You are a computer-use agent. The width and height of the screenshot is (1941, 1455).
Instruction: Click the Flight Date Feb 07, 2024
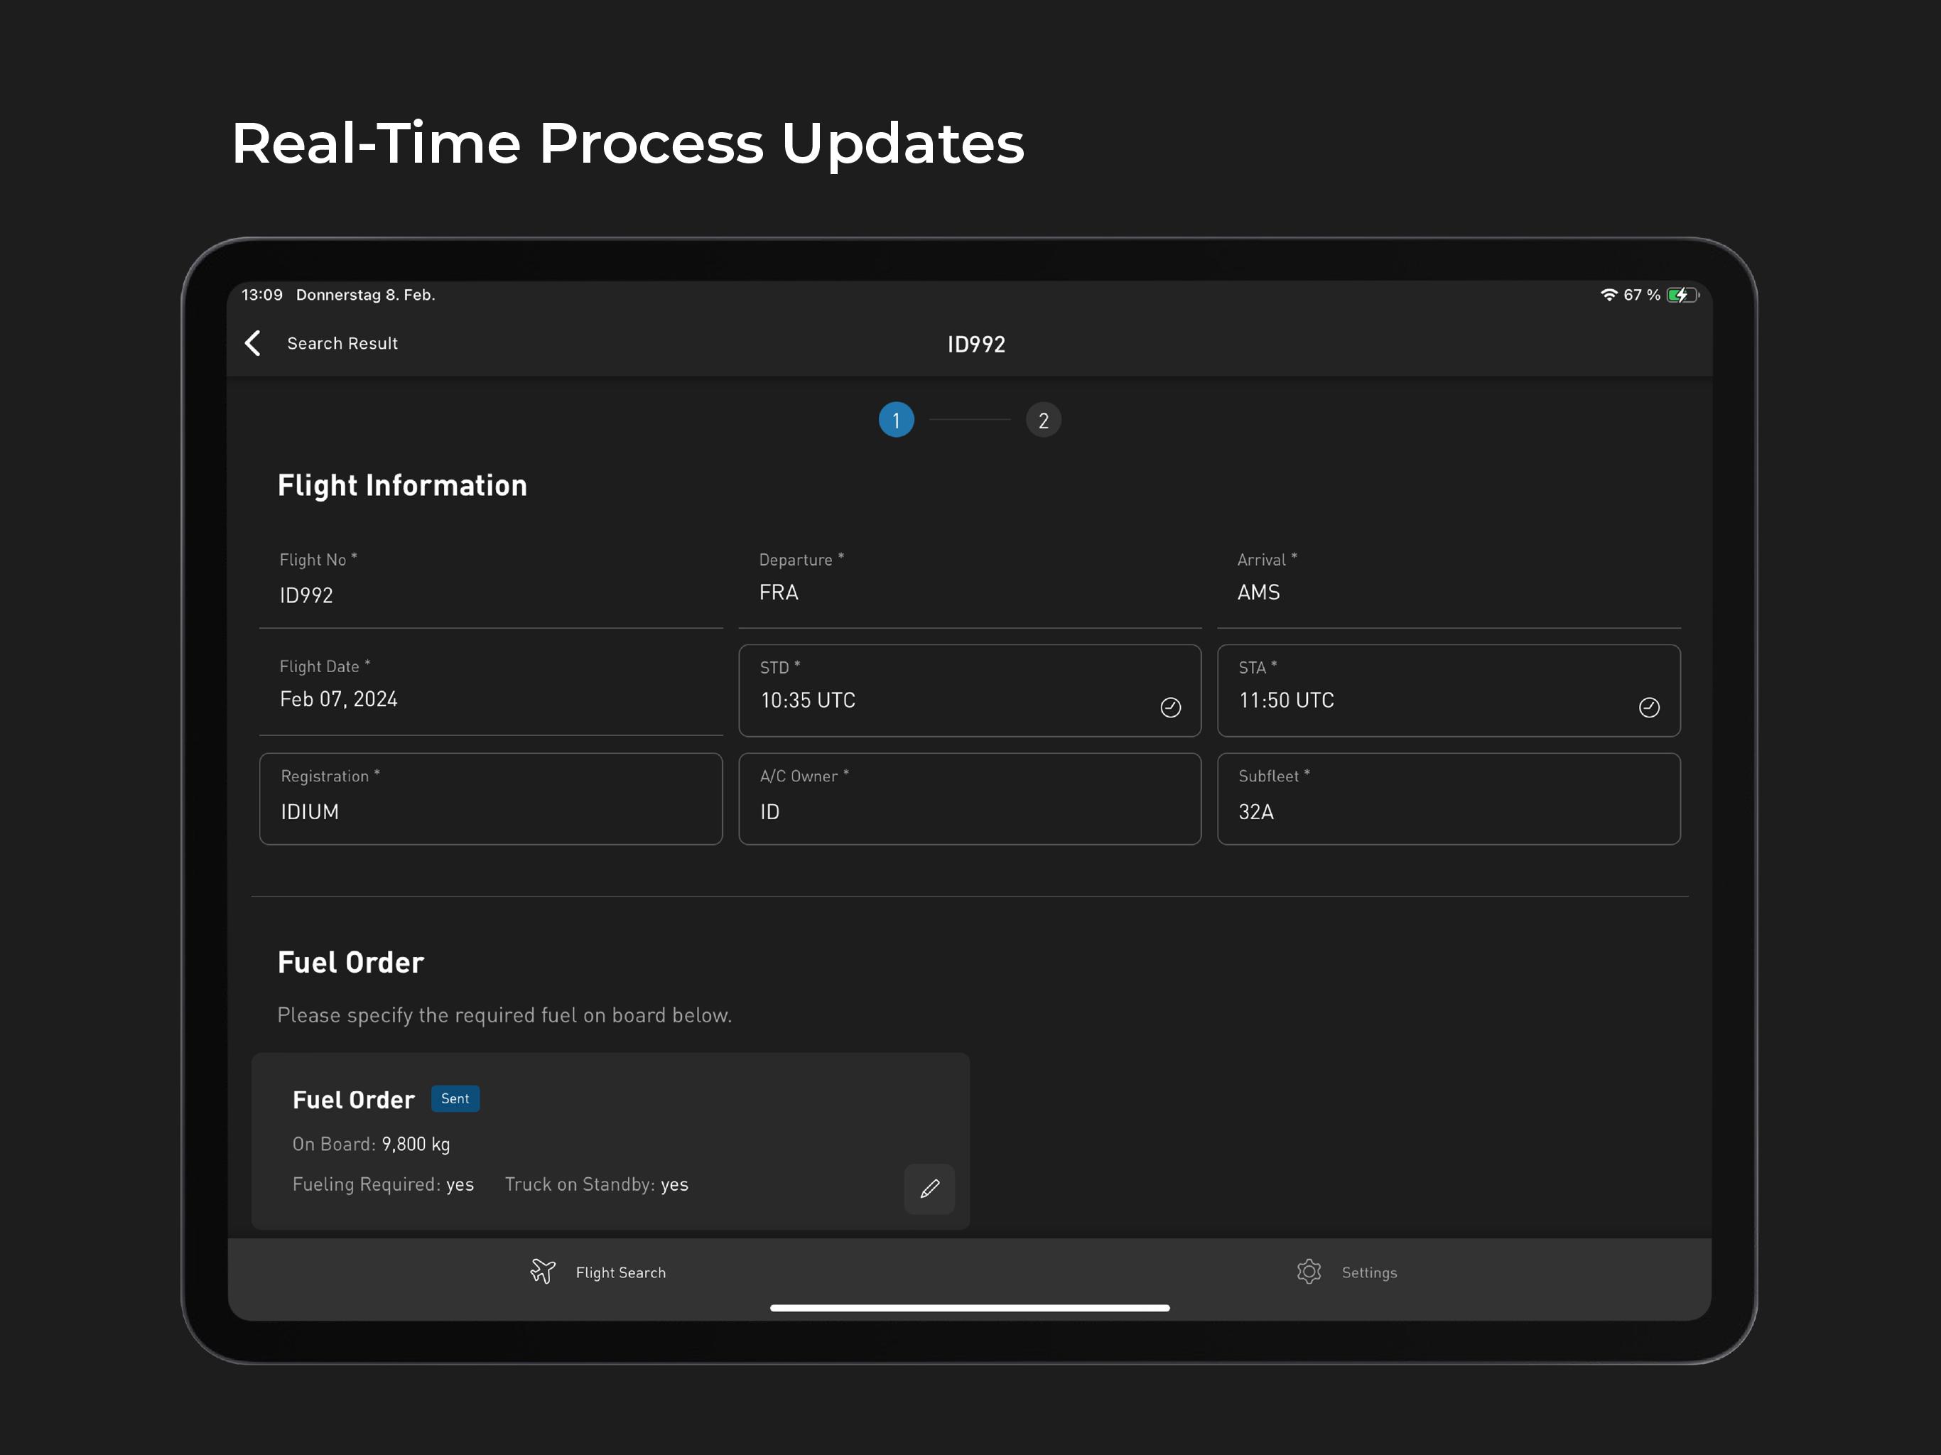(x=339, y=699)
